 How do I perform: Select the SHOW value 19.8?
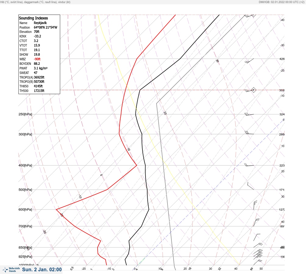[x=37, y=54]
